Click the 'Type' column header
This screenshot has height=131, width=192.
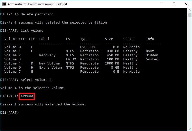84,39
